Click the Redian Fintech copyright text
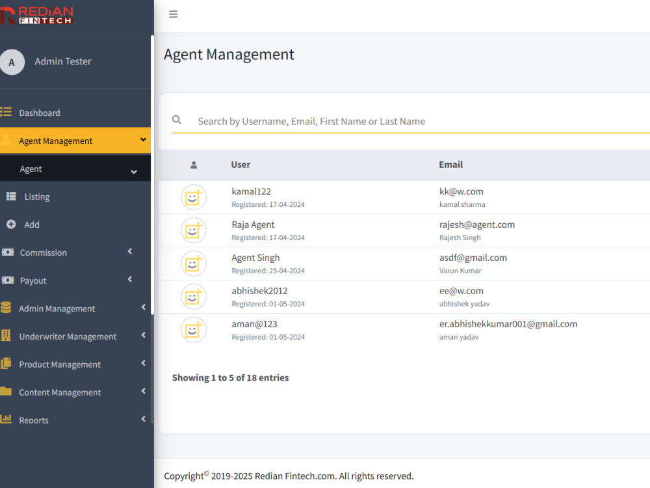The width and height of the screenshot is (650, 488). tap(289, 476)
